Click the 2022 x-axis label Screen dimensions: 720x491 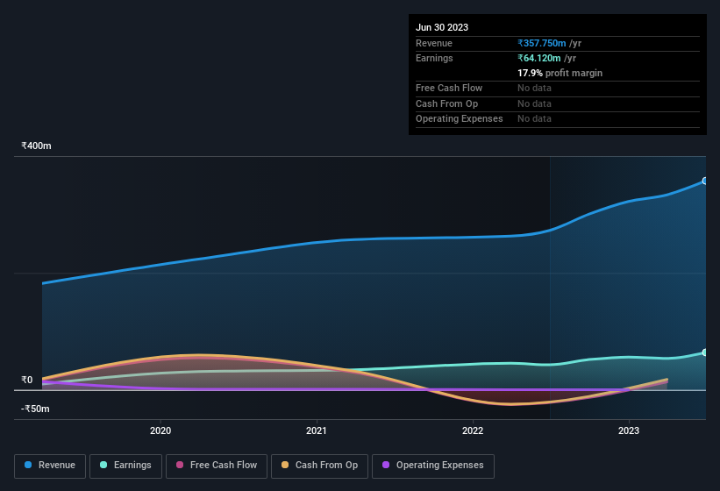click(473, 431)
